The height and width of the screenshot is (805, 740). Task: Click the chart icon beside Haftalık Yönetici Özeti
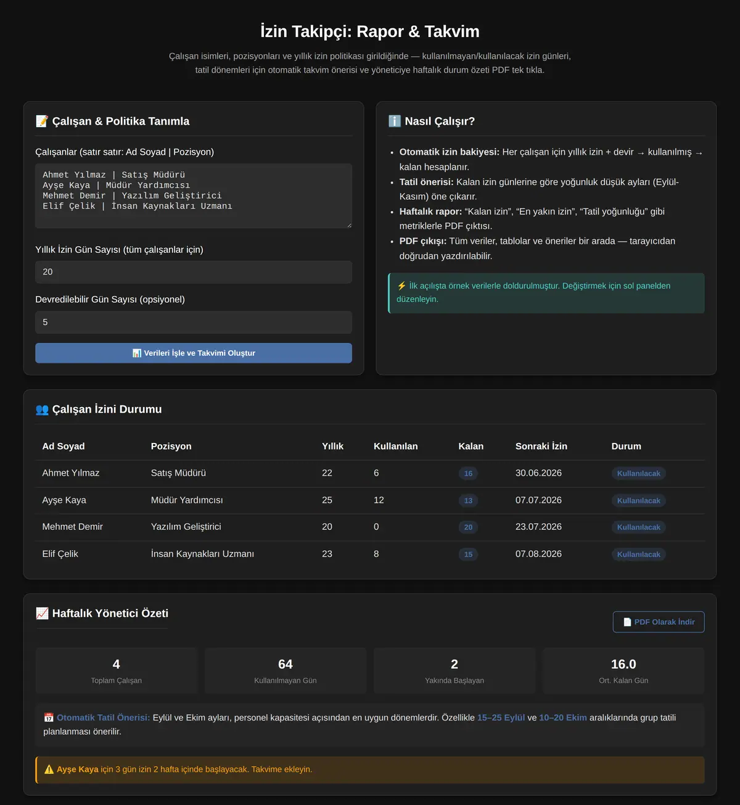click(42, 614)
